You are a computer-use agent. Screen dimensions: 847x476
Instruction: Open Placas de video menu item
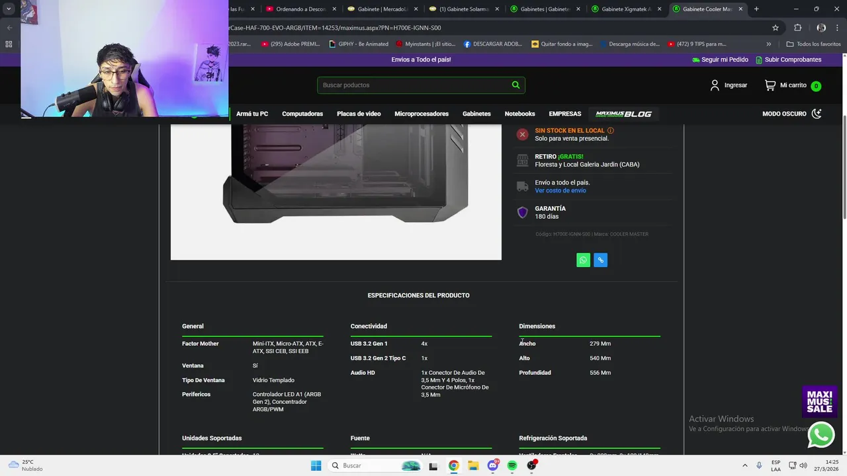(x=359, y=114)
